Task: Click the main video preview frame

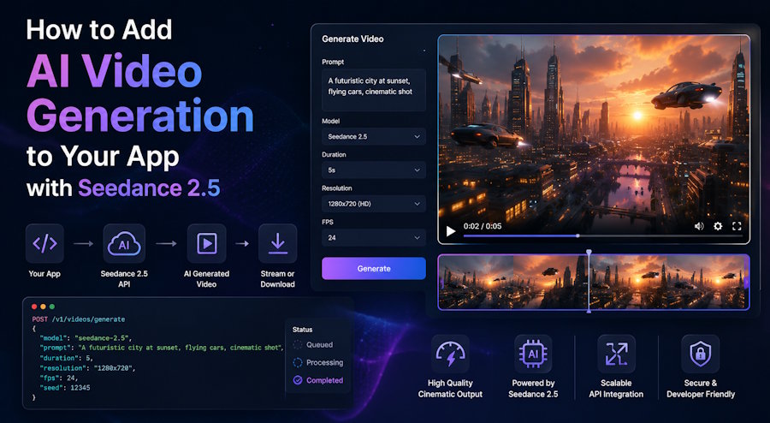Action: [594, 139]
